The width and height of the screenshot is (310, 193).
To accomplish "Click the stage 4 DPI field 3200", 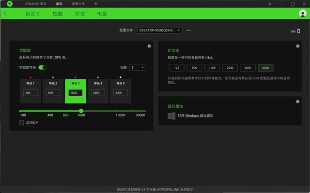I will [x=98, y=93].
